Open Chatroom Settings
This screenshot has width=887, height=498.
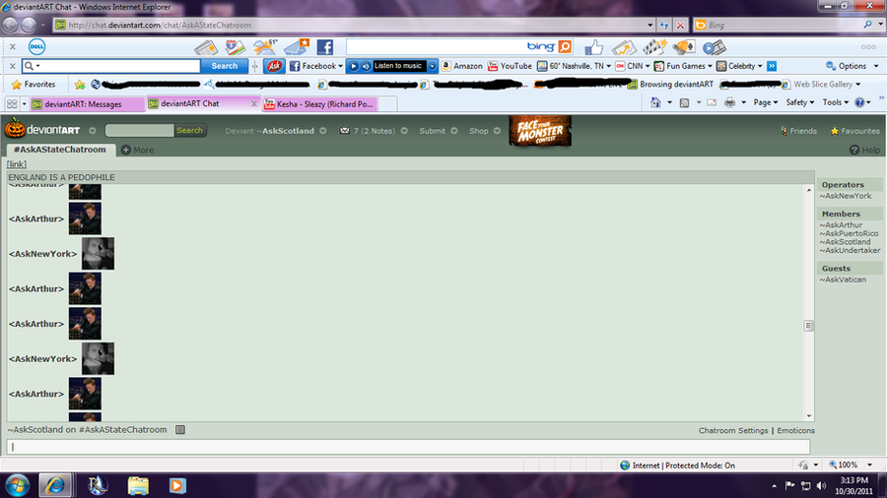tap(733, 430)
